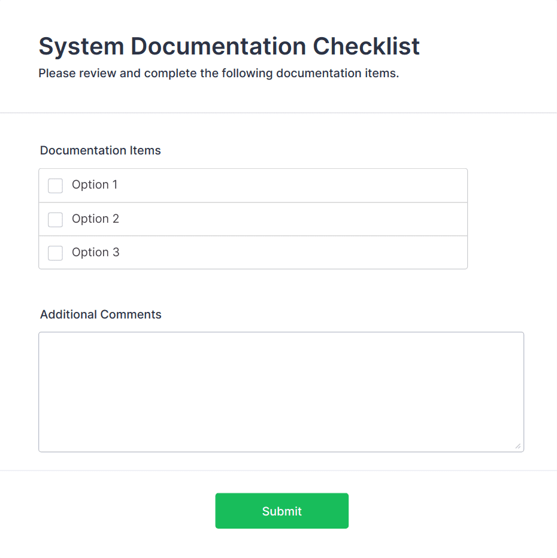
Task: Click the Additional Comments label
Action: [x=100, y=314]
